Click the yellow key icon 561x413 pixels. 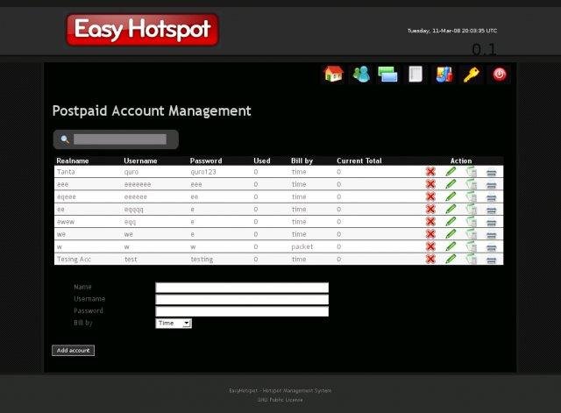click(471, 75)
